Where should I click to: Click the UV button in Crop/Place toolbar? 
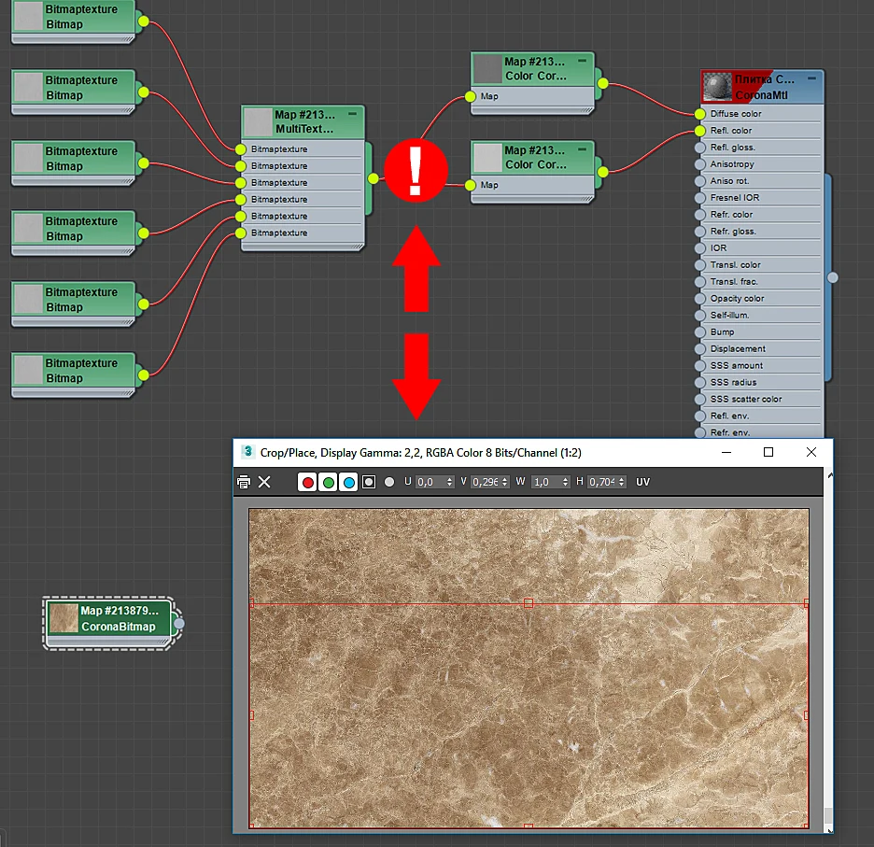pyautogui.click(x=642, y=482)
